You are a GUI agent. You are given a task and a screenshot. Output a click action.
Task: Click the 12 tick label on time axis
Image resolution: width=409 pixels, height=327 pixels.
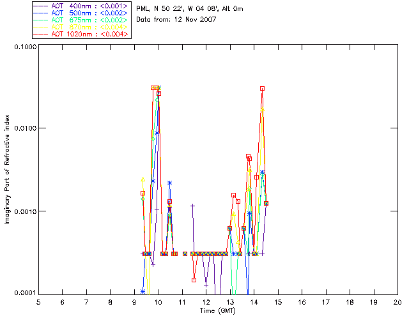(206, 301)
